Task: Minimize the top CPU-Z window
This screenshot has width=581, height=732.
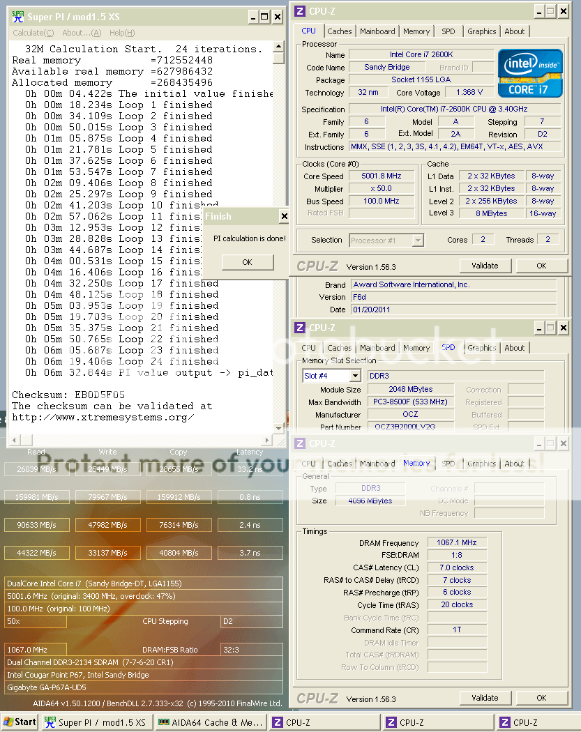Action: coord(539,11)
